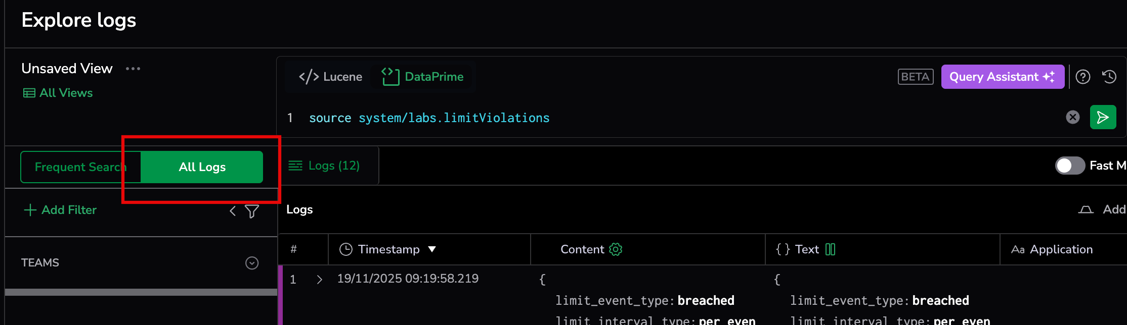Click the filter funnel icon
This screenshot has height=325, width=1127.
click(252, 211)
